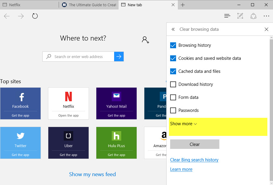Close the Clear browsing data panel

click(x=266, y=29)
